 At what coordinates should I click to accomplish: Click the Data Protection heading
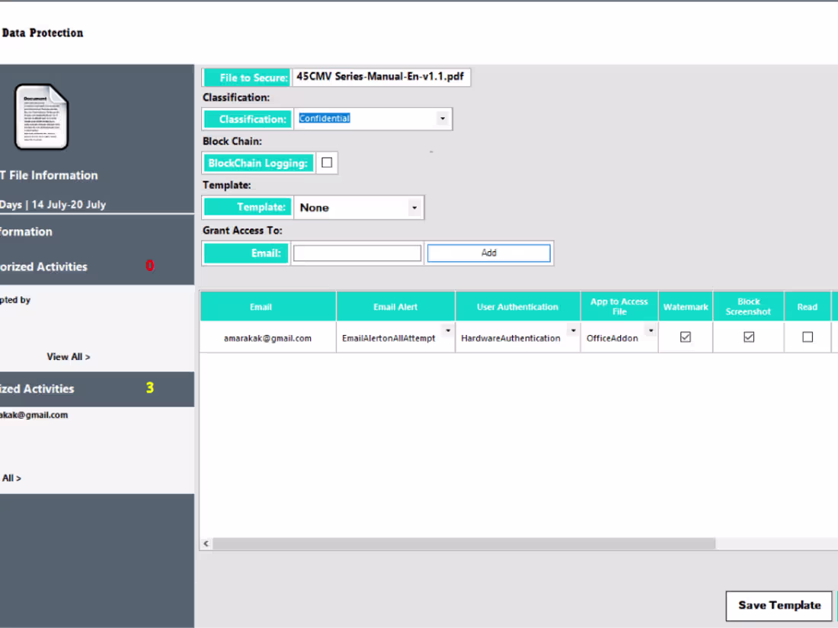(42, 33)
